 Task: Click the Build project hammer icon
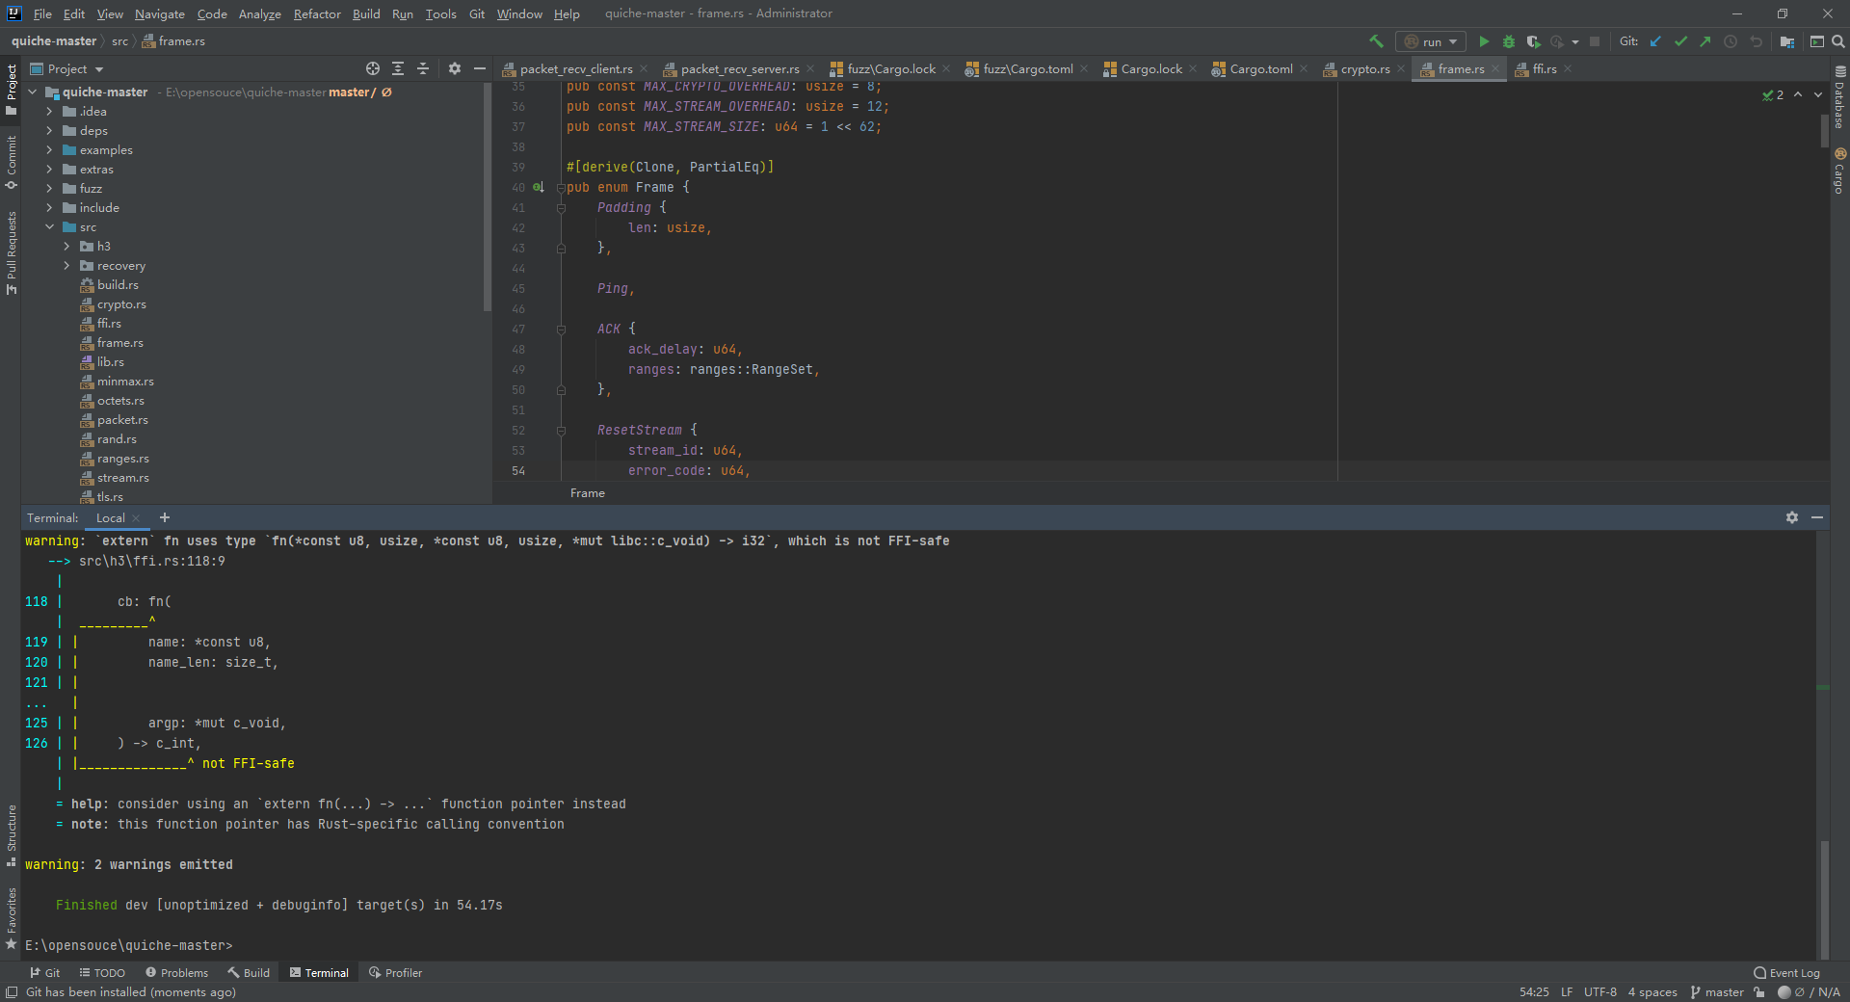[x=1376, y=41]
